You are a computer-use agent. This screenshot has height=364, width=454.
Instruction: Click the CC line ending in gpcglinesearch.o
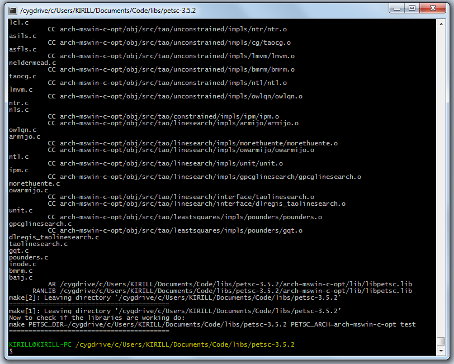tap(205, 177)
